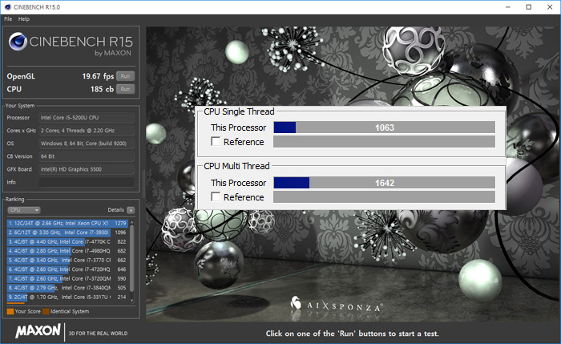Click the Cinebench logo sphere icon

tap(18, 41)
